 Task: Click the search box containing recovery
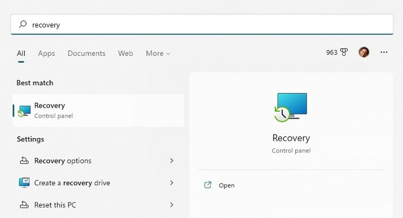[201, 24]
